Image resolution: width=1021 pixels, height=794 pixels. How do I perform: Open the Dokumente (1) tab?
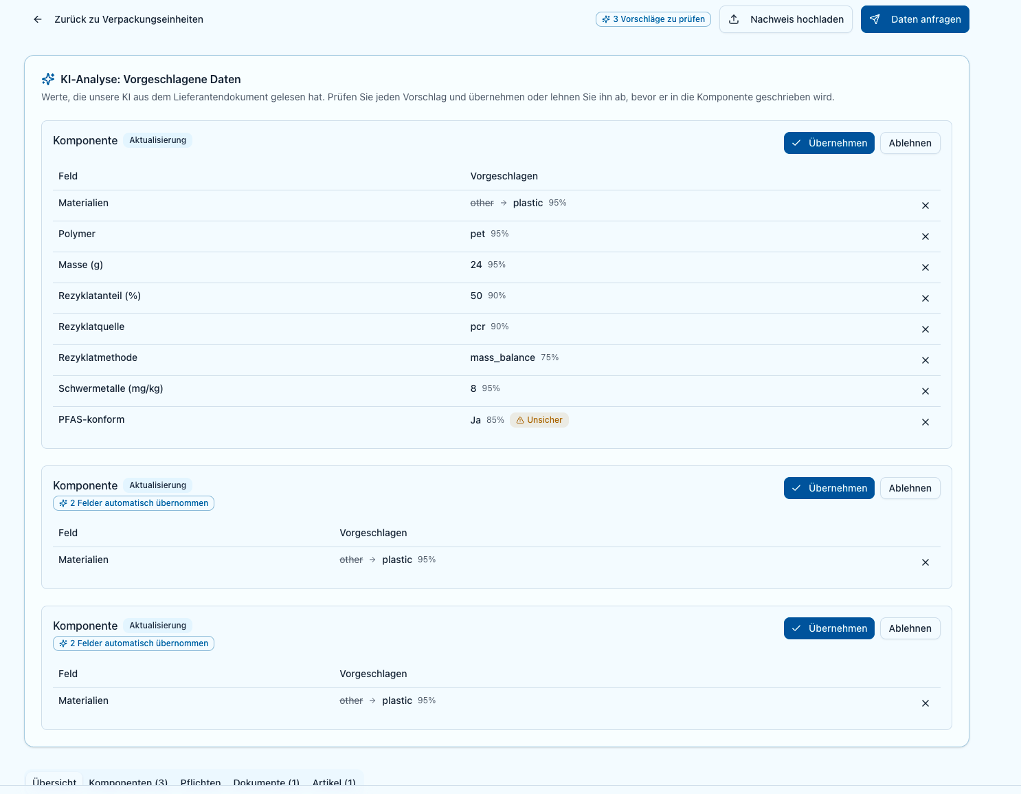(267, 782)
